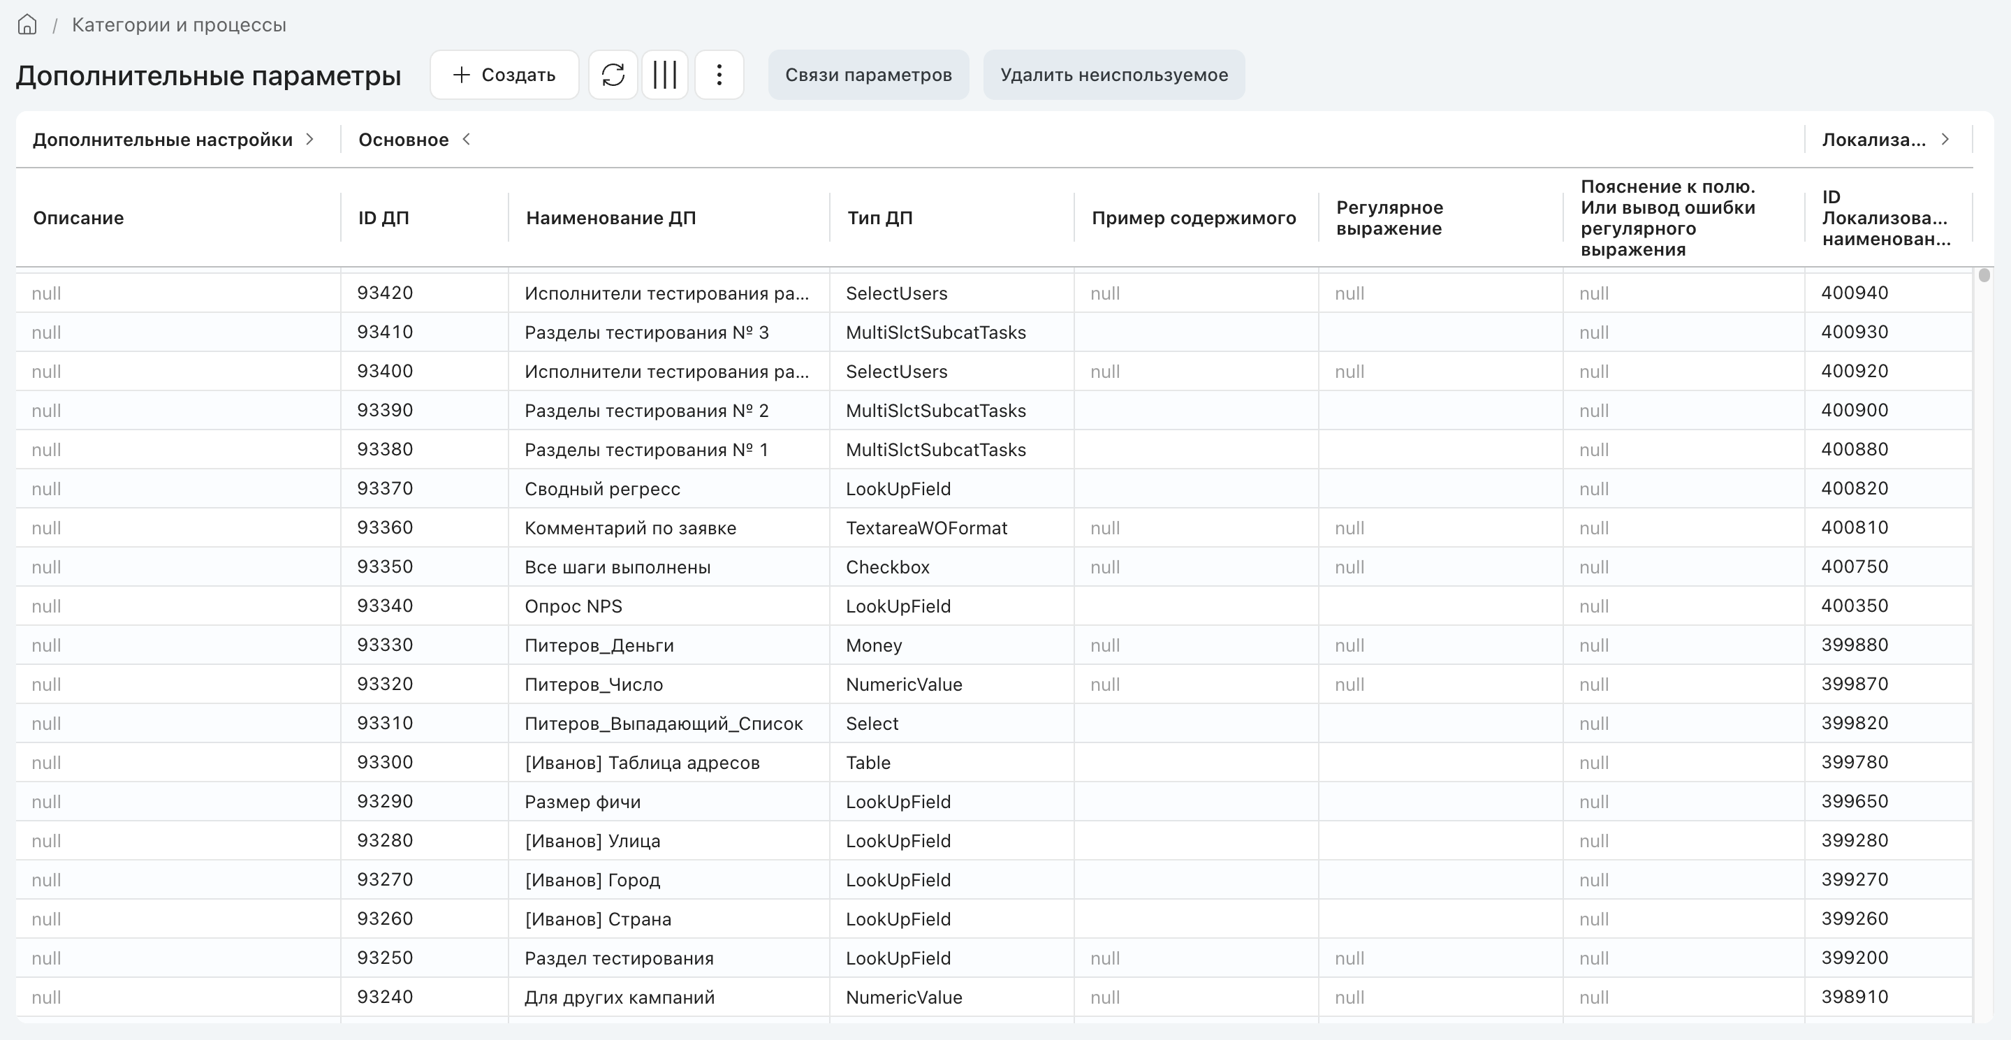Click Питеров_Деньги cell

coord(669,645)
